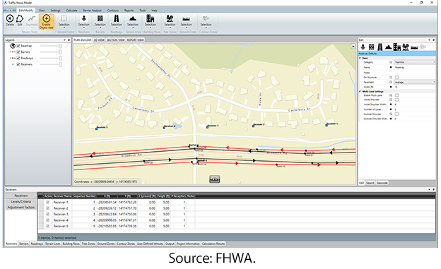Choose the Tree Zones icon in Edit panel
Image resolution: width=441 pixels, height=269 pixels.
pyautogui.click(x=406, y=47)
